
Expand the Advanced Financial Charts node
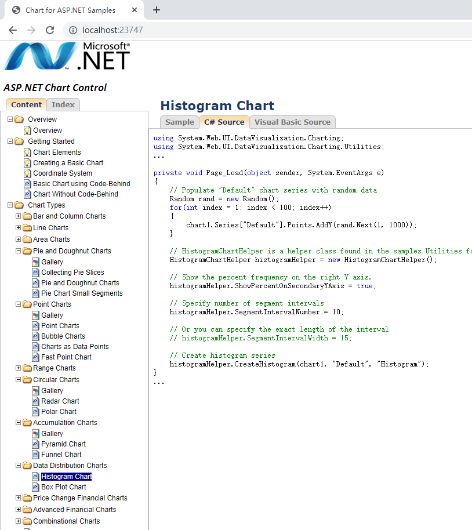[18, 509]
